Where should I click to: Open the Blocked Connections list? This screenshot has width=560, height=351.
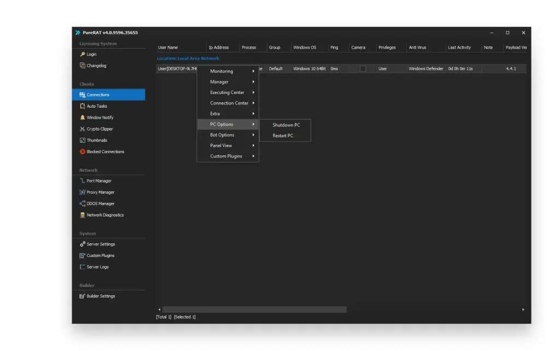tap(105, 152)
